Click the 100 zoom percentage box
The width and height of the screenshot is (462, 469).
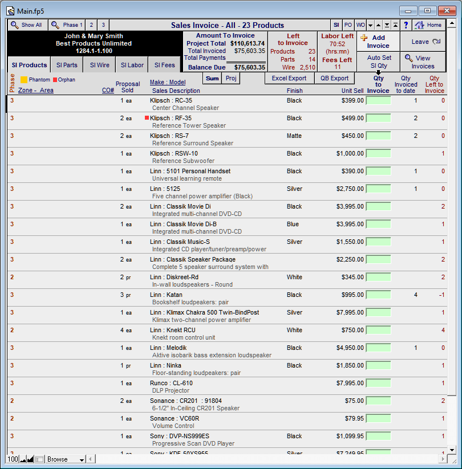(13, 459)
